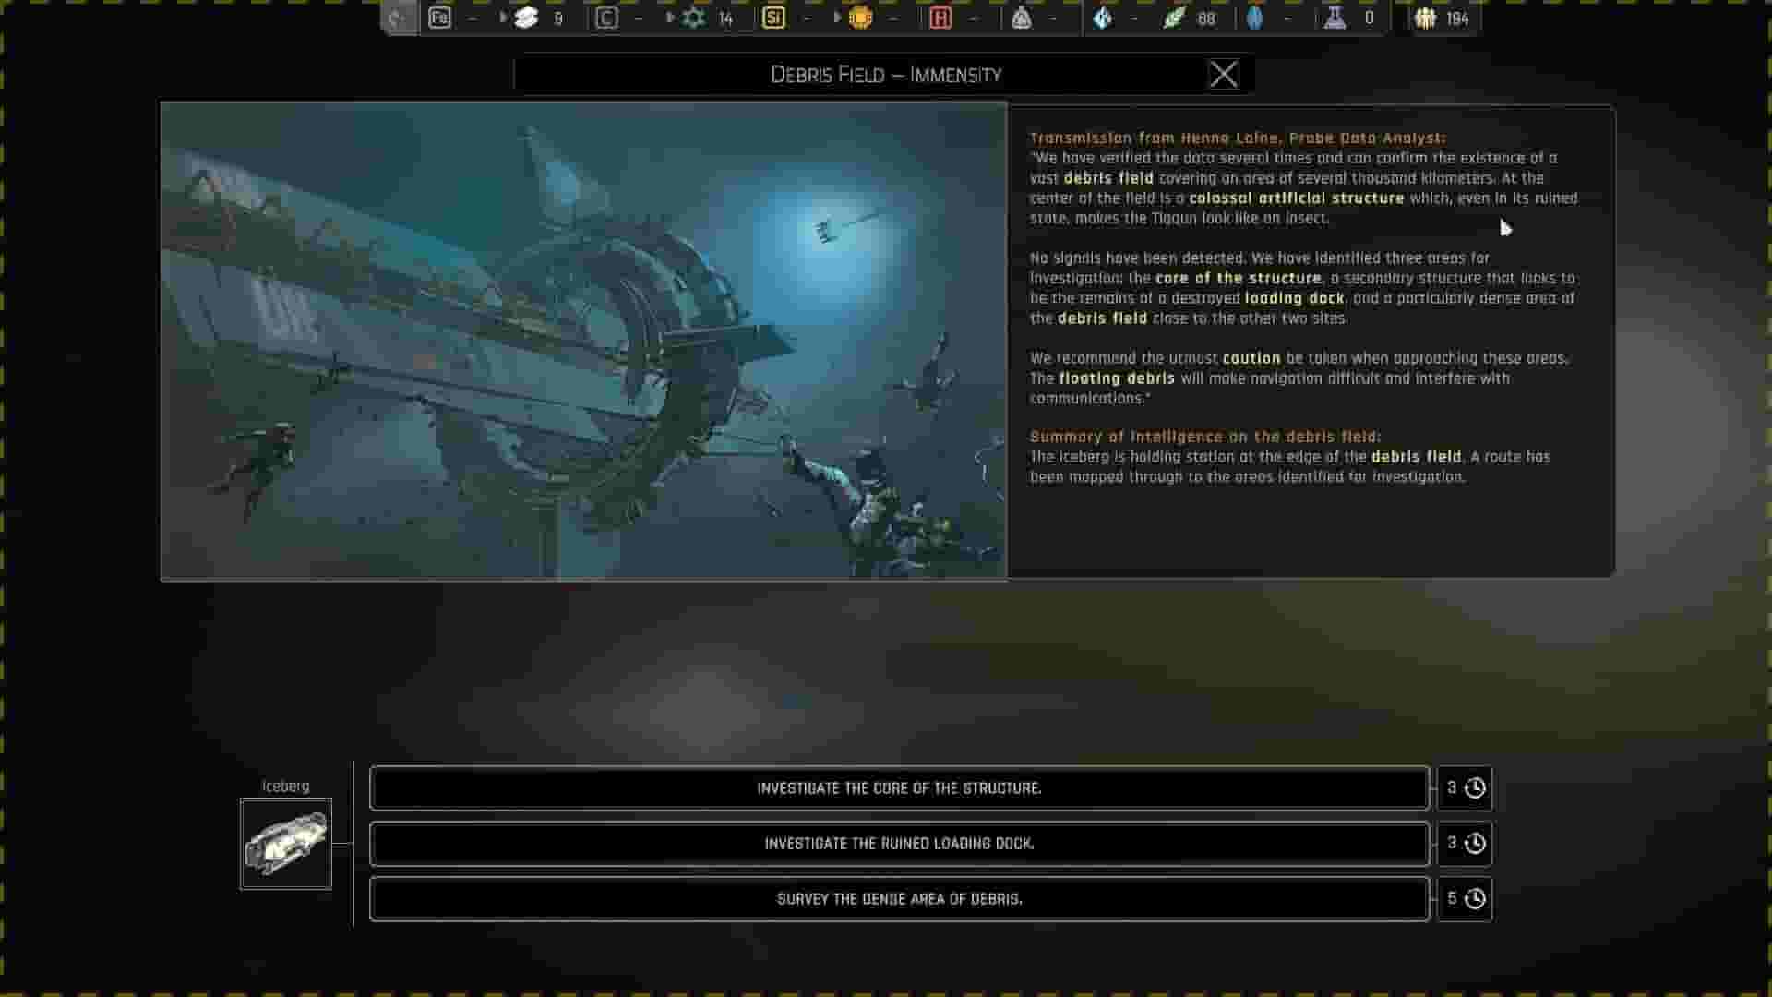
Task: Expand the carbon-to-polymer conversion arrow
Action: click(670, 17)
